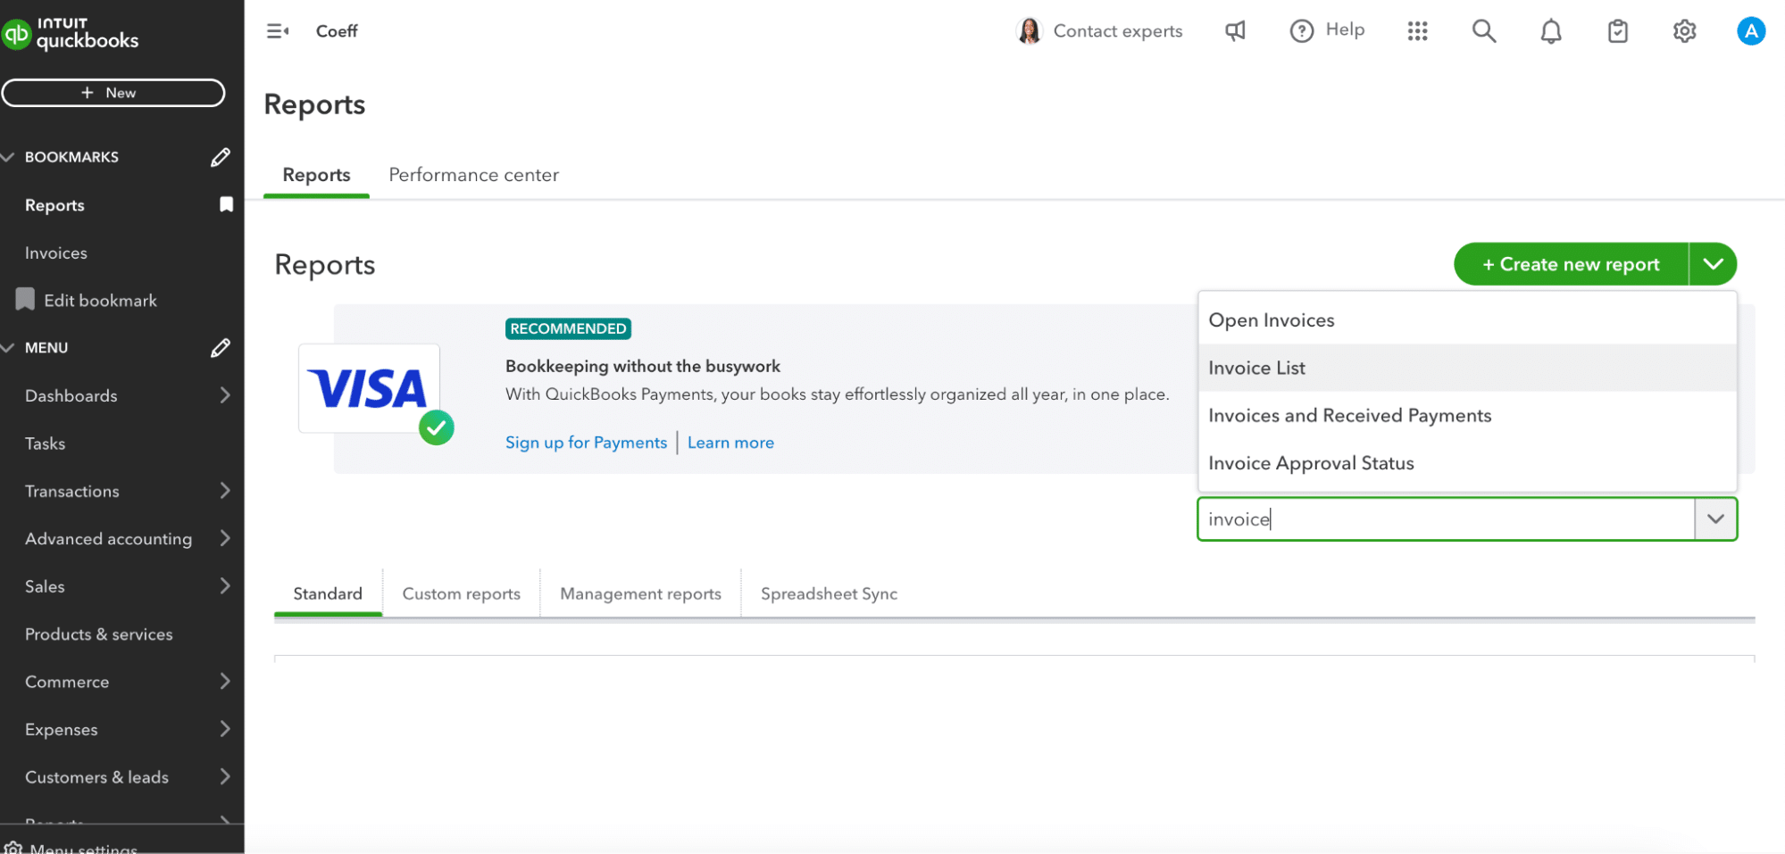Click the Learn more link

click(x=730, y=443)
